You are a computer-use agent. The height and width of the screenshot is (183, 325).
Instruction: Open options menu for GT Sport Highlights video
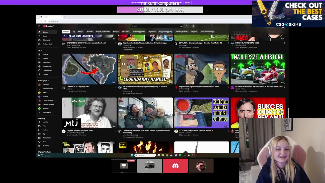[x=116, y=43]
